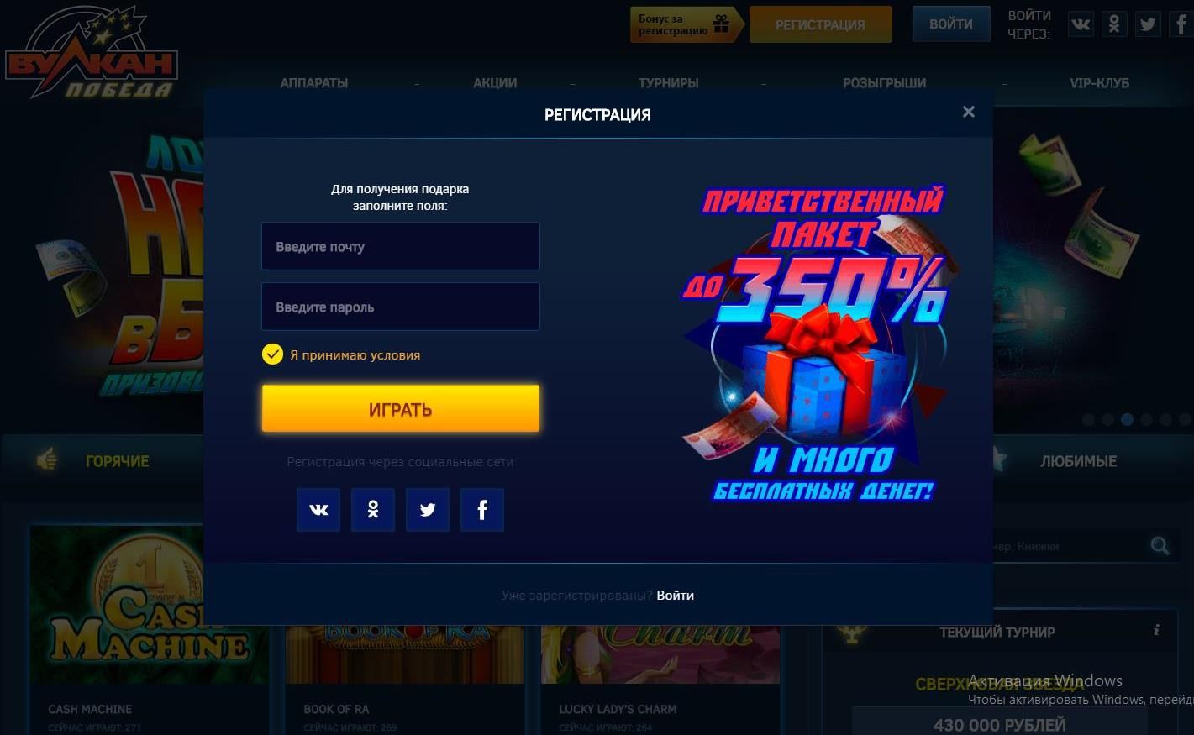Screen dimensions: 1194x735
Task: Register via Odnoklassniki icon in the dialog
Action: coord(373,510)
